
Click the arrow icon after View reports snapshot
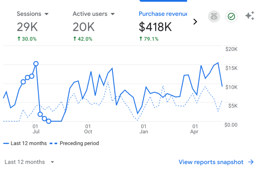click(x=251, y=162)
